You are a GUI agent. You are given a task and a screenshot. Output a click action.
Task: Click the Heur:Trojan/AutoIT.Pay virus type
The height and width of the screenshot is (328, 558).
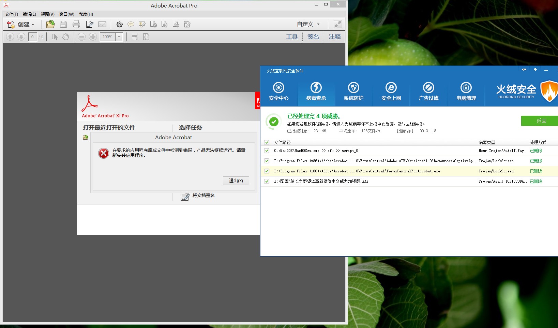coord(501,151)
